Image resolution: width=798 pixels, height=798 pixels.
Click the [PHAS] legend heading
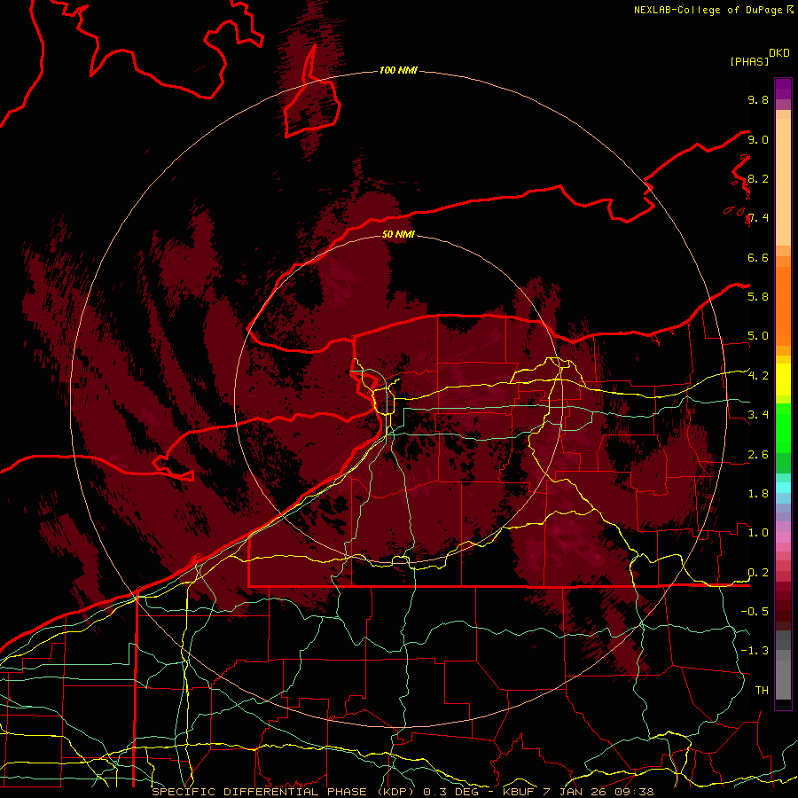pyautogui.click(x=749, y=61)
